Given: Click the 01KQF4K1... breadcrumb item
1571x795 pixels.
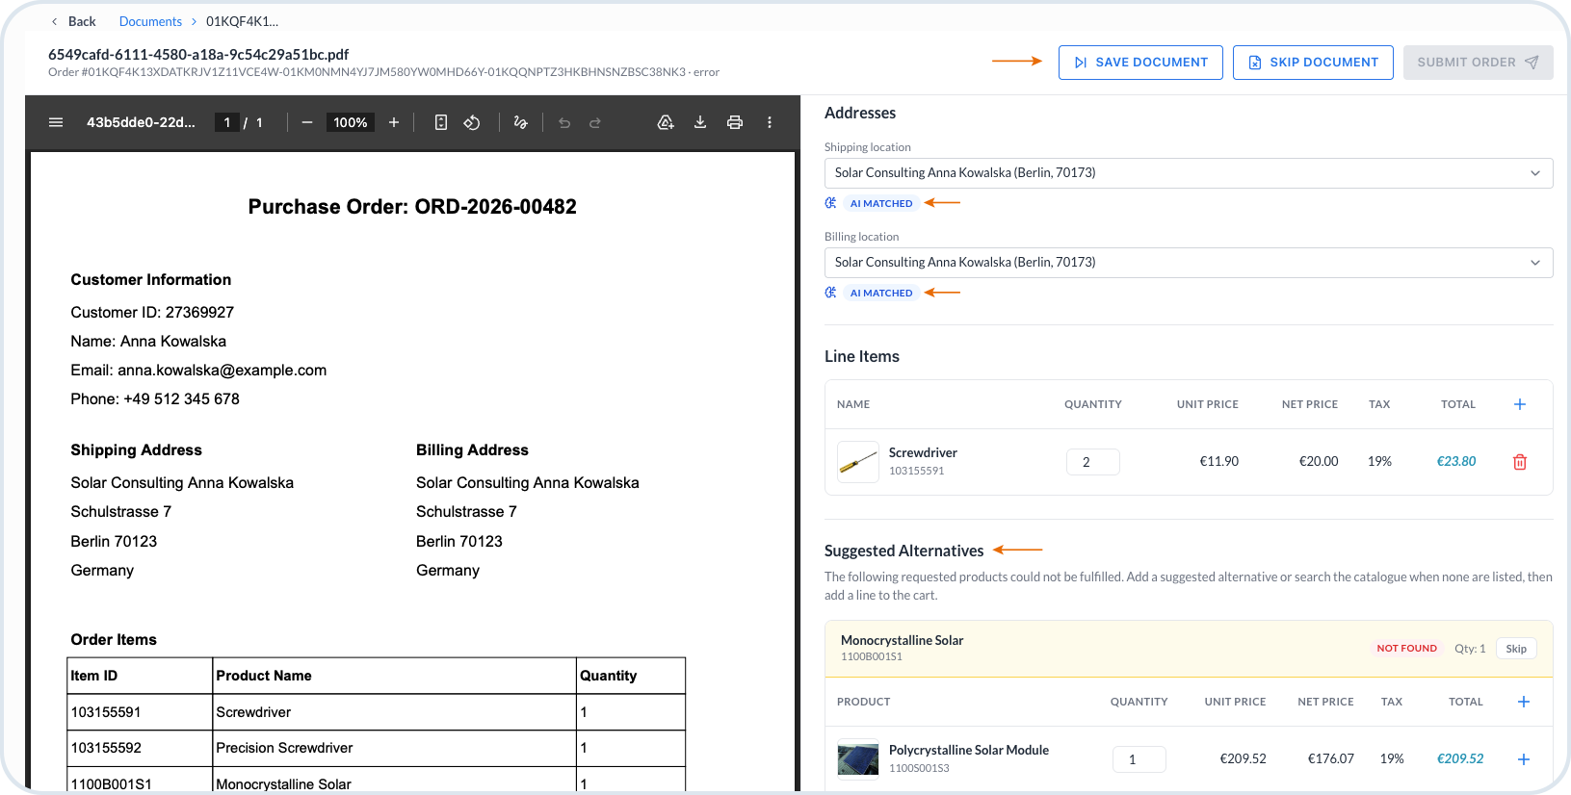Looking at the screenshot, I should 242,21.
